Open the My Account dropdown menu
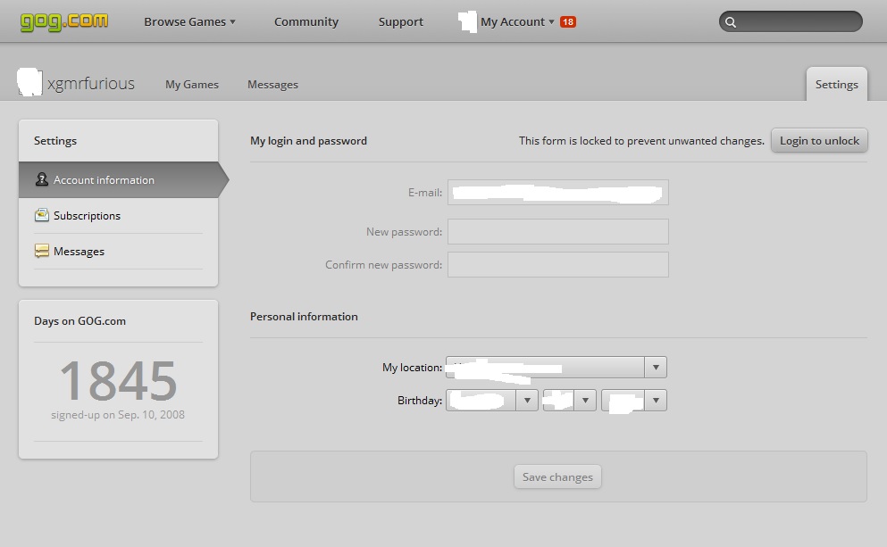 [x=517, y=22]
